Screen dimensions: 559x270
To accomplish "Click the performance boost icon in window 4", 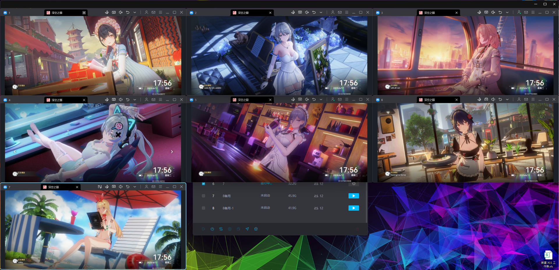I will pos(107,100).
